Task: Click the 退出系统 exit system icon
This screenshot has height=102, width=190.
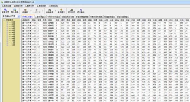Action: tap(81, 11)
